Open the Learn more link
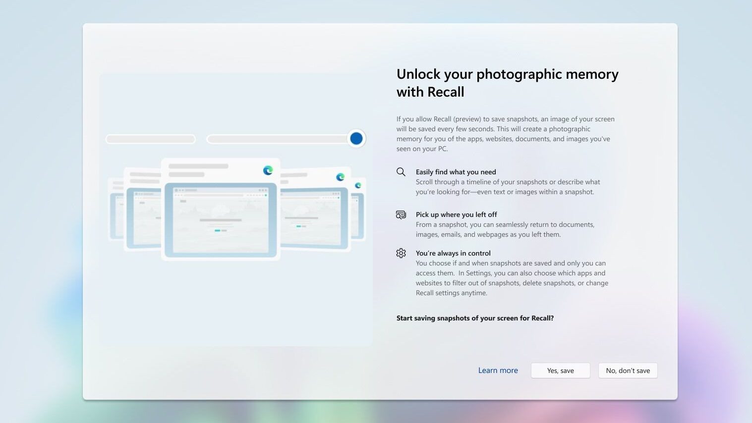This screenshot has width=752, height=423. pyautogui.click(x=498, y=370)
